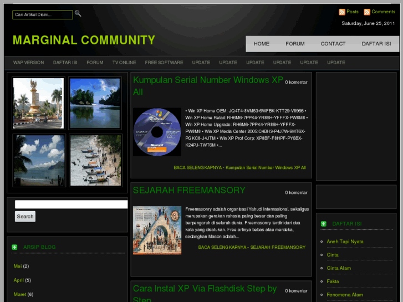The image size is (403, 302).
Task: Open the Cara Instal XP Via Flashdisk post title
Action: pyautogui.click(x=205, y=293)
